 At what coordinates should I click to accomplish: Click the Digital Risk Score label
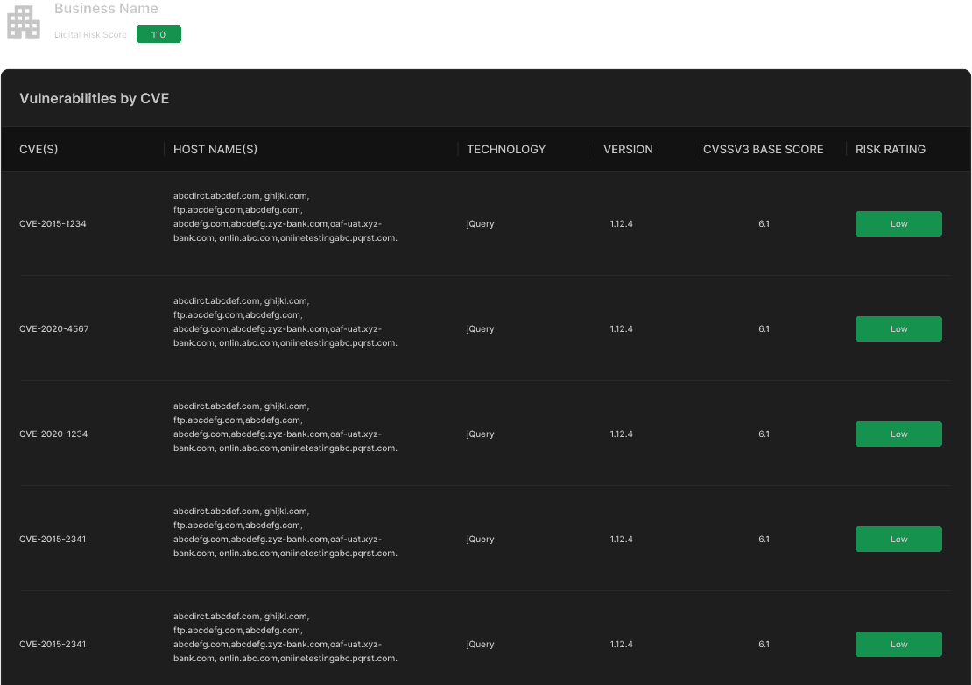coord(90,35)
